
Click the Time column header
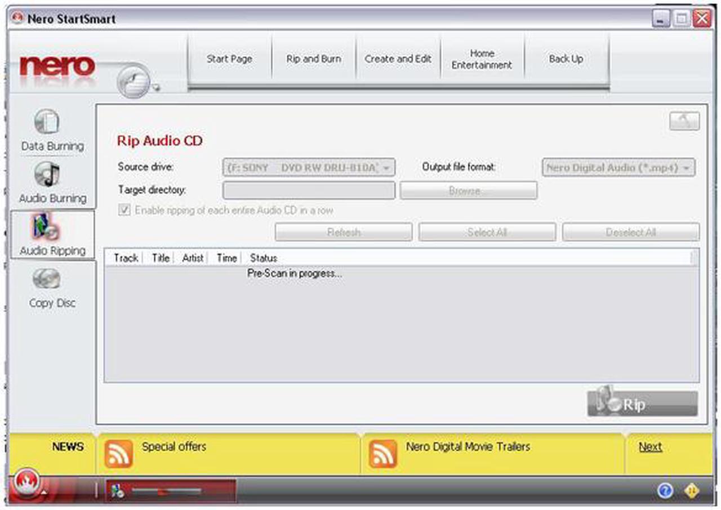[226, 258]
